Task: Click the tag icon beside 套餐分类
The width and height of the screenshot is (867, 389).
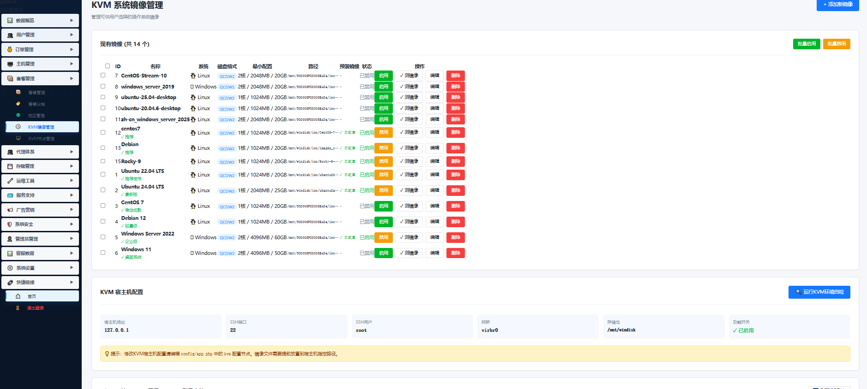Action: pos(18,104)
